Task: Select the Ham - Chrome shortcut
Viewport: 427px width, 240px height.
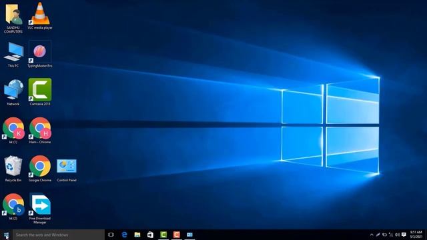Action: 40,131
